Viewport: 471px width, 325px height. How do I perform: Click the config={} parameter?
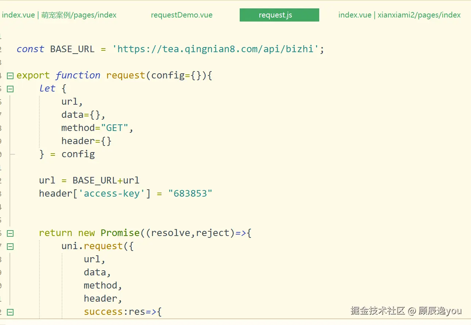(x=176, y=75)
